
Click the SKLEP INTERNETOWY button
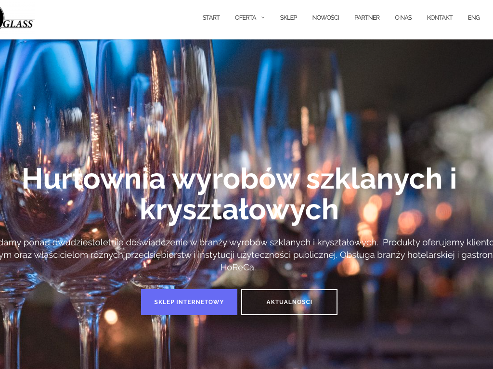point(189,302)
